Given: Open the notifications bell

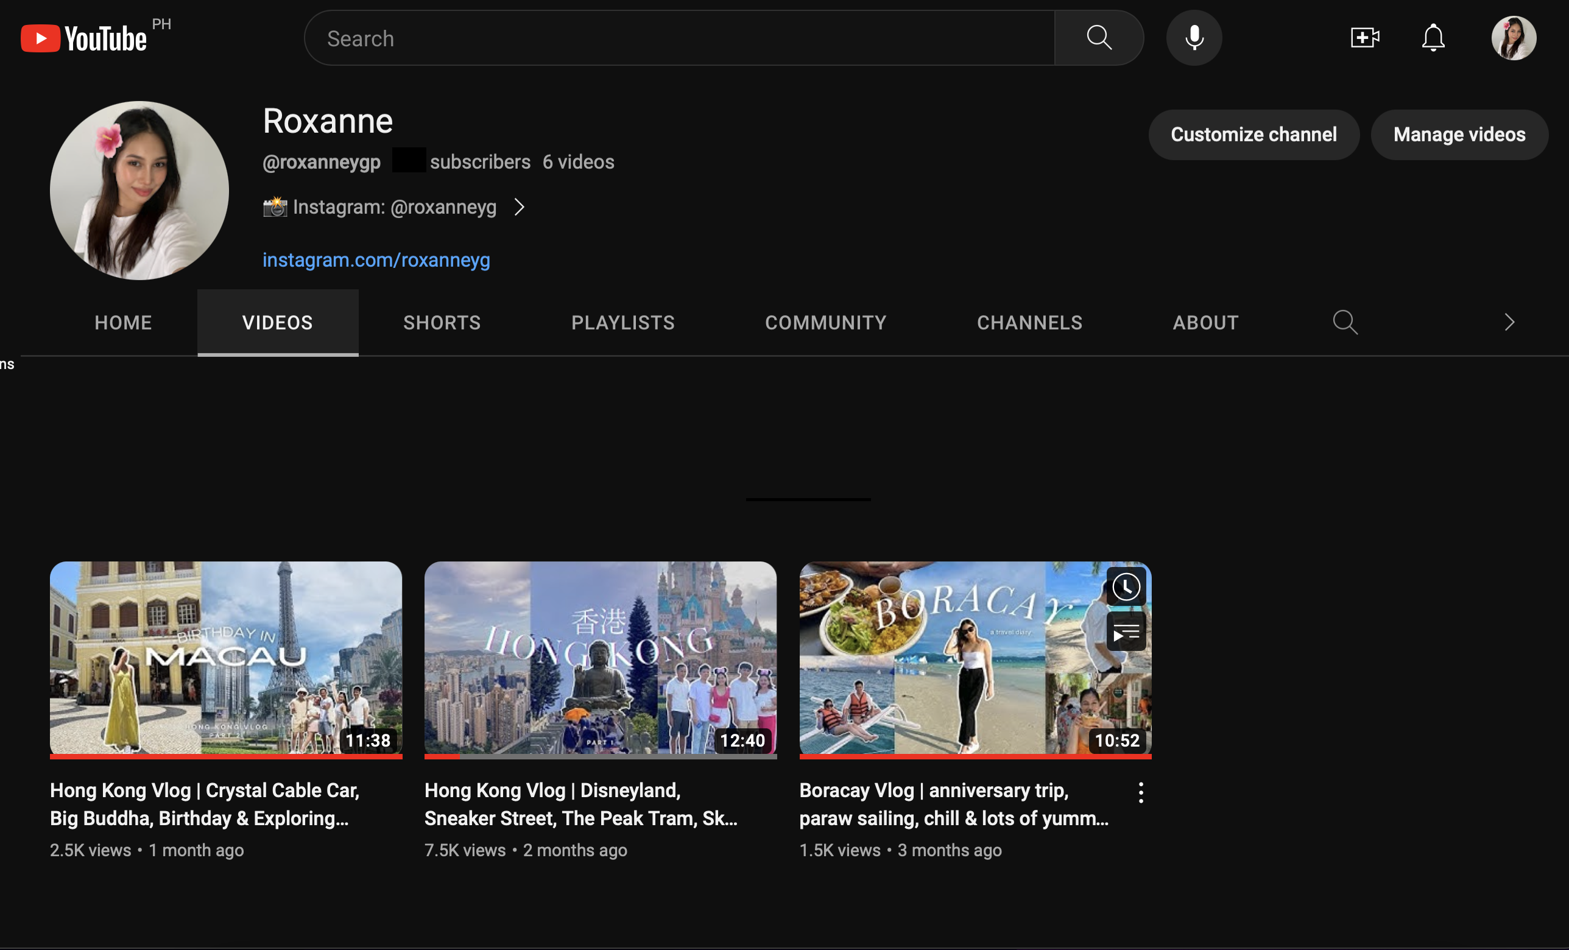Looking at the screenshot, I should click(1433, 38).
